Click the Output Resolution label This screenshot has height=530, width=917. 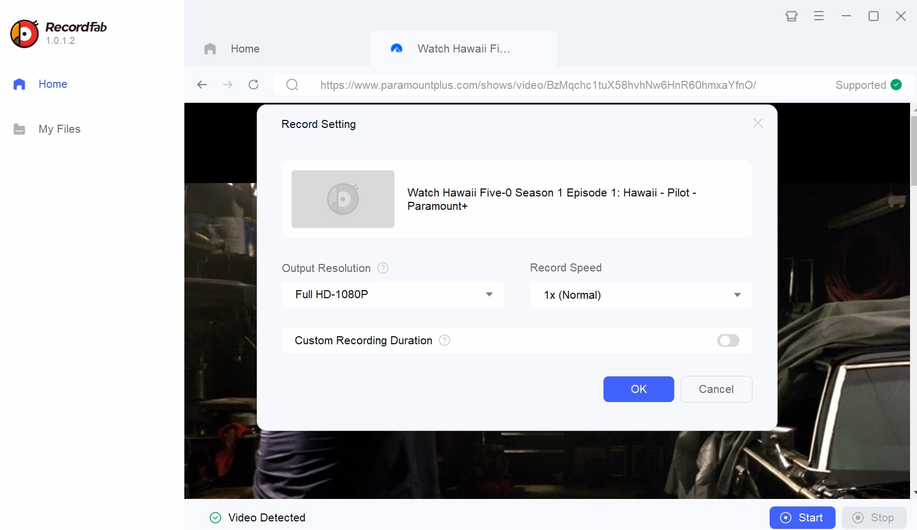click(x=326, y=268)
